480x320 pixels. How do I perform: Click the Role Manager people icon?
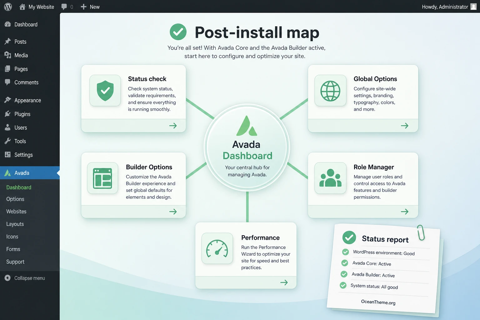[x=330, y=178]
